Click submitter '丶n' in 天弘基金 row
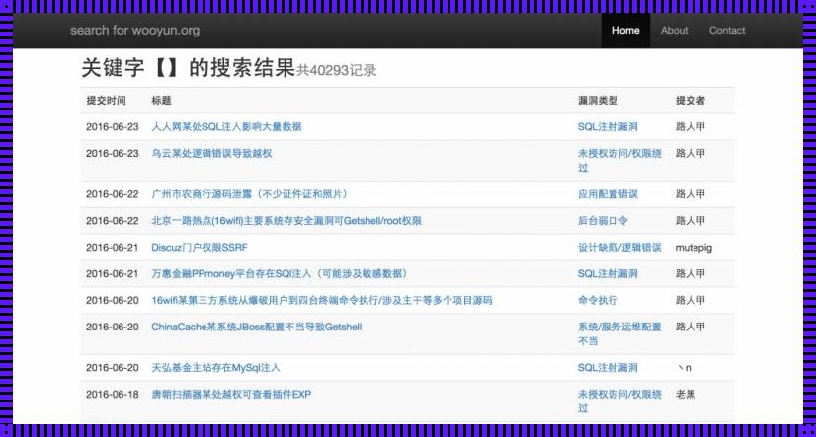Image resolution: width=816 pixels, height=437 pixels. [x=684, y=368]
